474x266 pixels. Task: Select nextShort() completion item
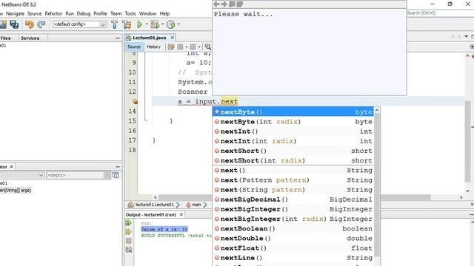click(293, 151)
